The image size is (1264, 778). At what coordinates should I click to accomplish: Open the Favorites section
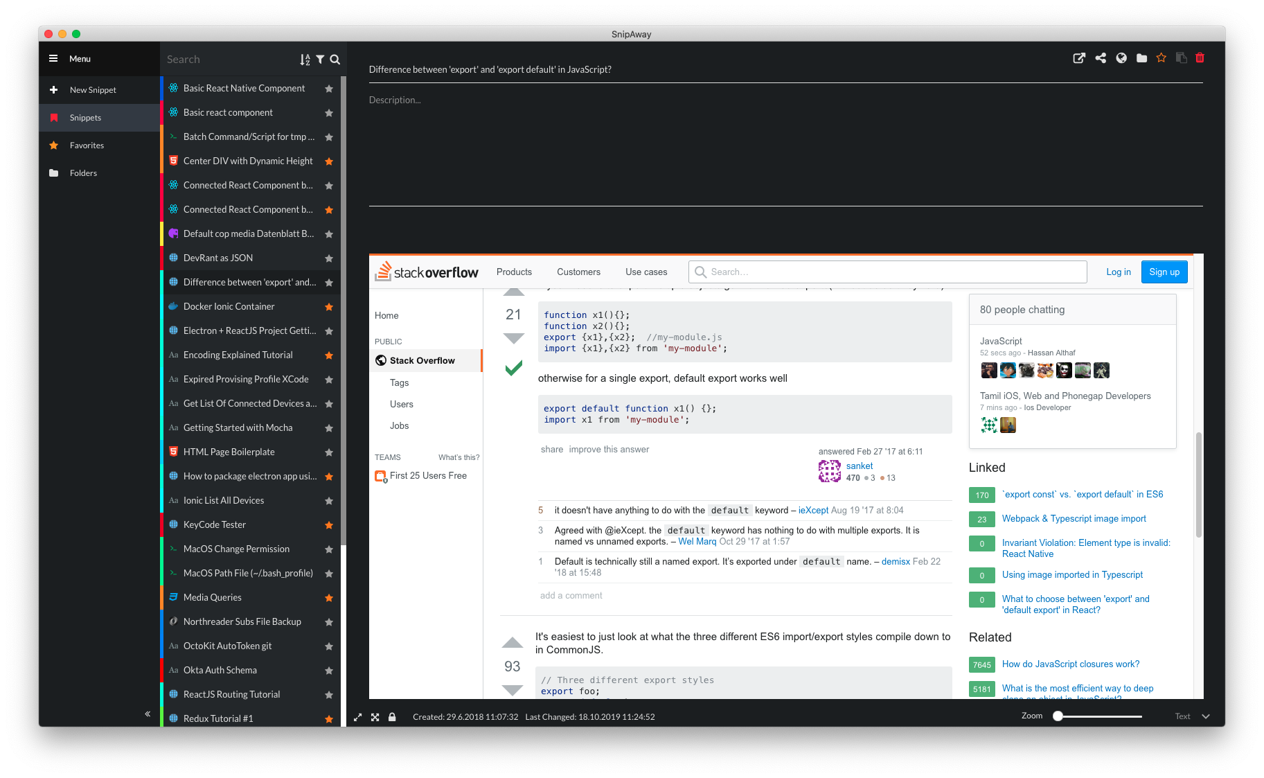click(x=99, y=145)
